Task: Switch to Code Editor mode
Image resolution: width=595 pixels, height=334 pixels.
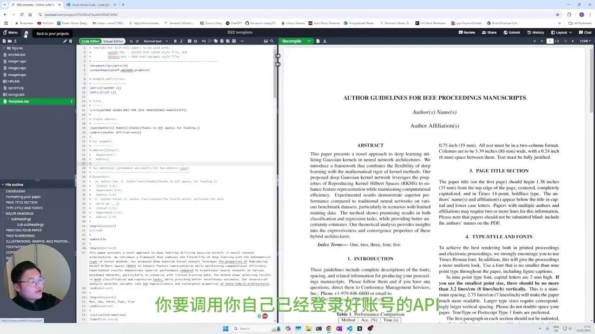Action: coord(91,41)
